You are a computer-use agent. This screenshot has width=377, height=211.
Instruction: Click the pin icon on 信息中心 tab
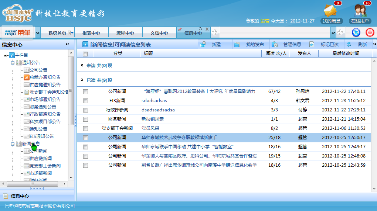(x=180, y=29)
